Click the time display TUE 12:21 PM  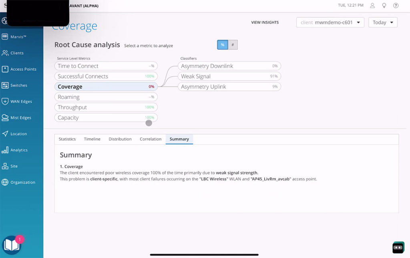(351, 5)
